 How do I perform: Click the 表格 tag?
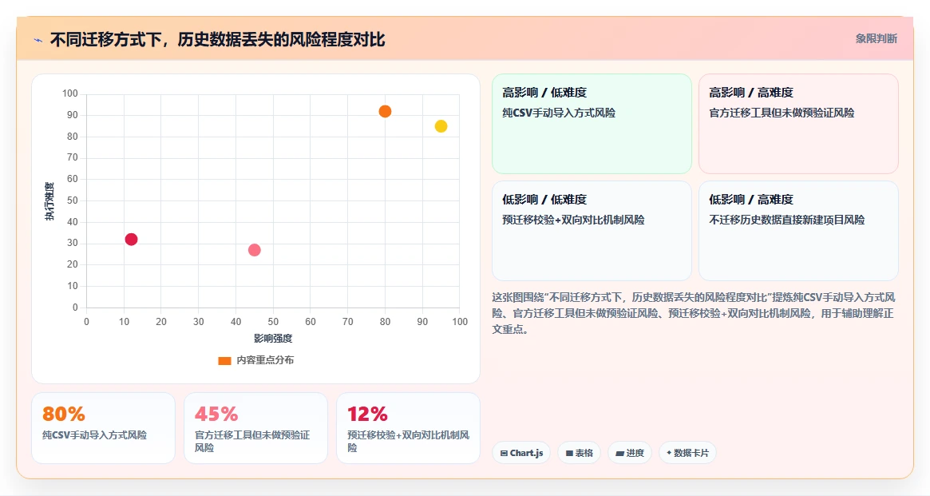579,453
